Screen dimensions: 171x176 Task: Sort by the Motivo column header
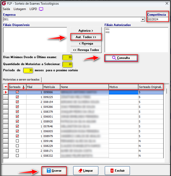pyautogui.click(x=123, y=87)
